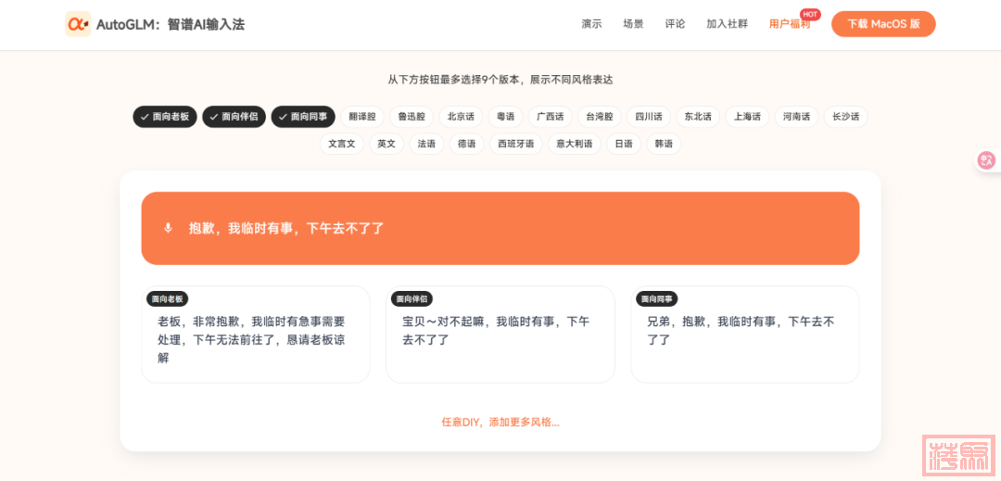Click the 面向老板 result card
The width and height of the screenshot is (1001, 481).
(x=255, y=335)
